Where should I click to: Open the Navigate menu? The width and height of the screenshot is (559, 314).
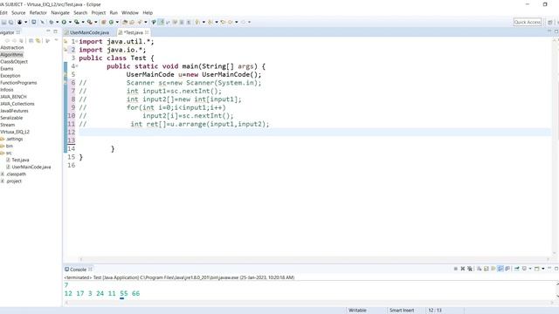click(60, 12)
